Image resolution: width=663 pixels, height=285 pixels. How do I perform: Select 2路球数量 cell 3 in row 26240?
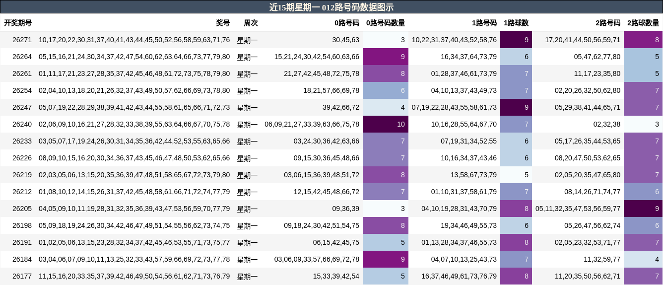tap(643, 124)
